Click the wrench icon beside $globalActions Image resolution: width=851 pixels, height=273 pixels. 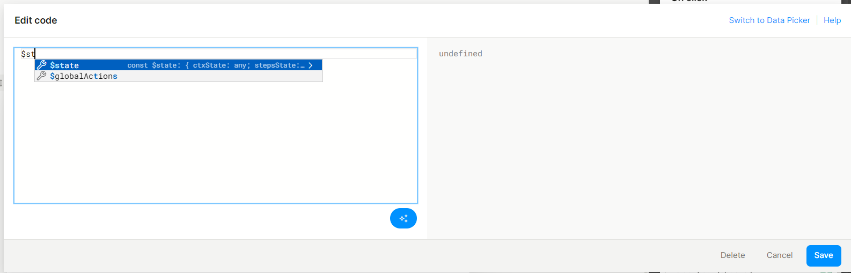coord(42,76)
